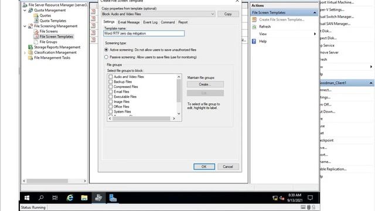Expand the View submenu arrow
The height and width of the screenshot is (211, 375).
(315, 34)
